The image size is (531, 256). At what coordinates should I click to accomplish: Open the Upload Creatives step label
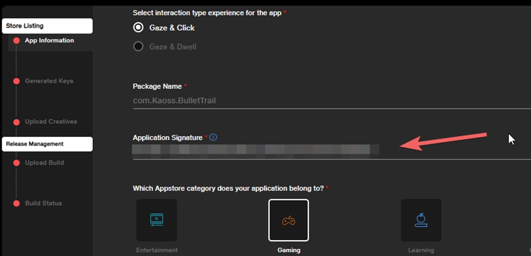[51, 122]
